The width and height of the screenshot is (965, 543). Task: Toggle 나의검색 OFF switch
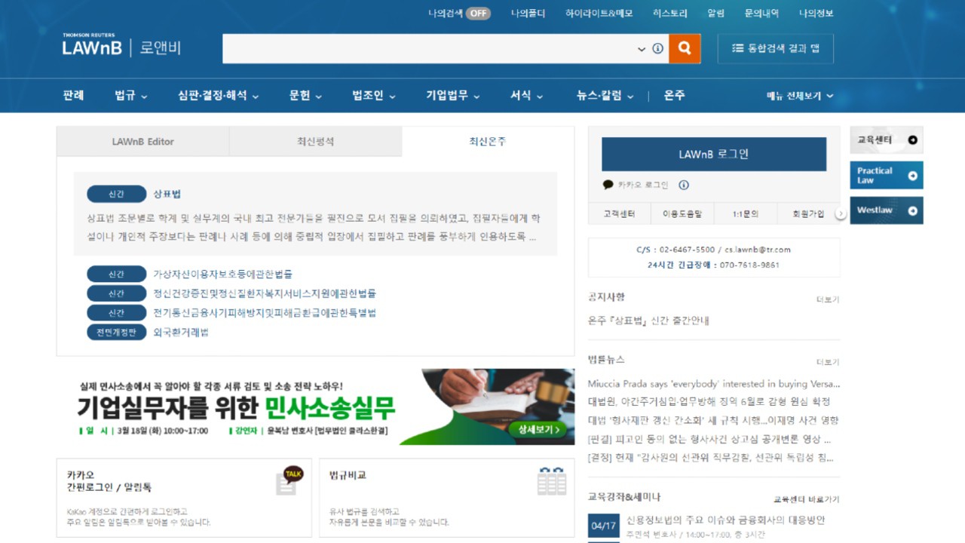[x=478, y=13]
